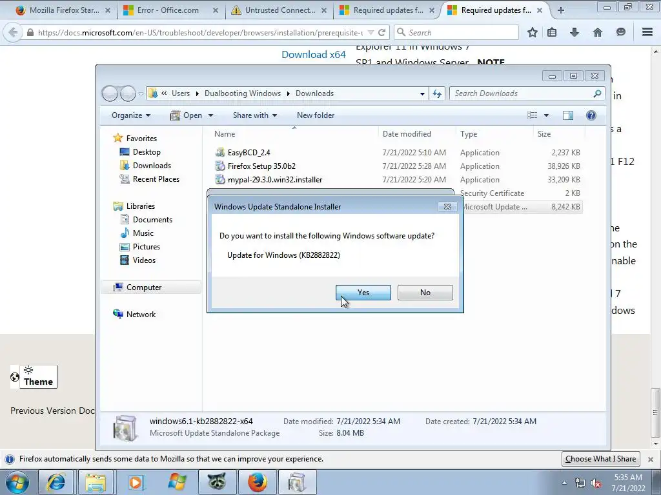Select Desktop under Favorites

coord(147,152)
